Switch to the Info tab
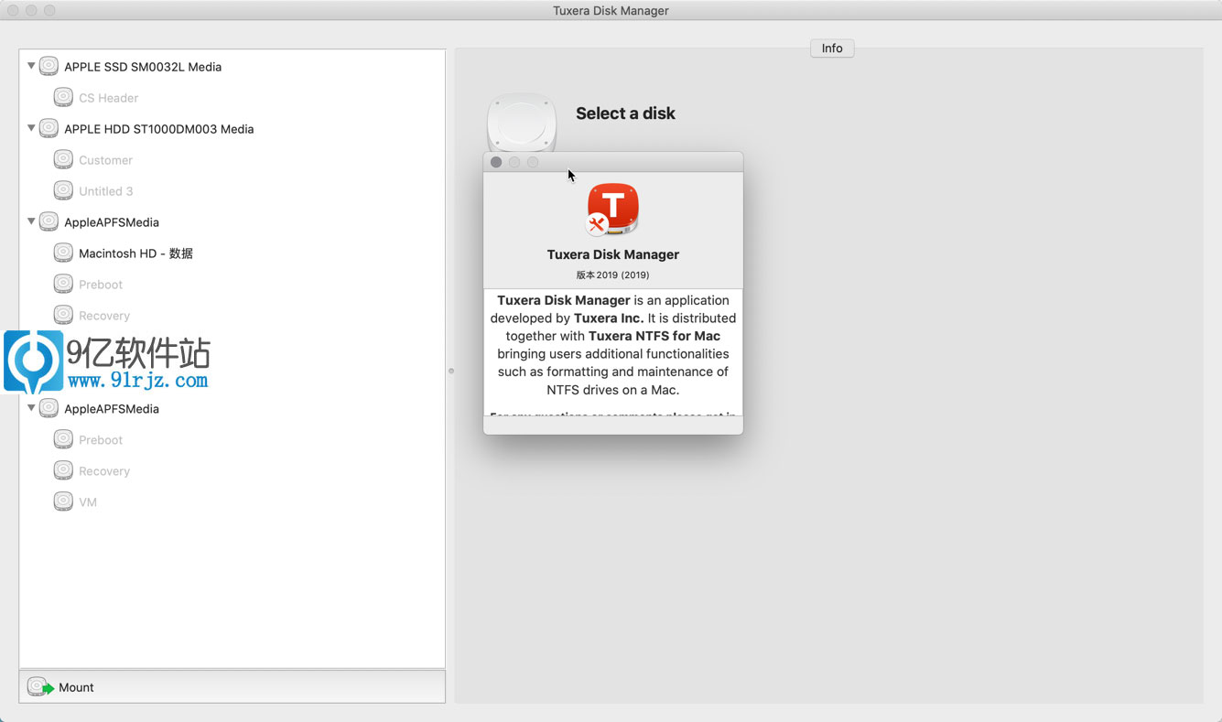This screenshot has width=1222, height=722. [831, 48]
